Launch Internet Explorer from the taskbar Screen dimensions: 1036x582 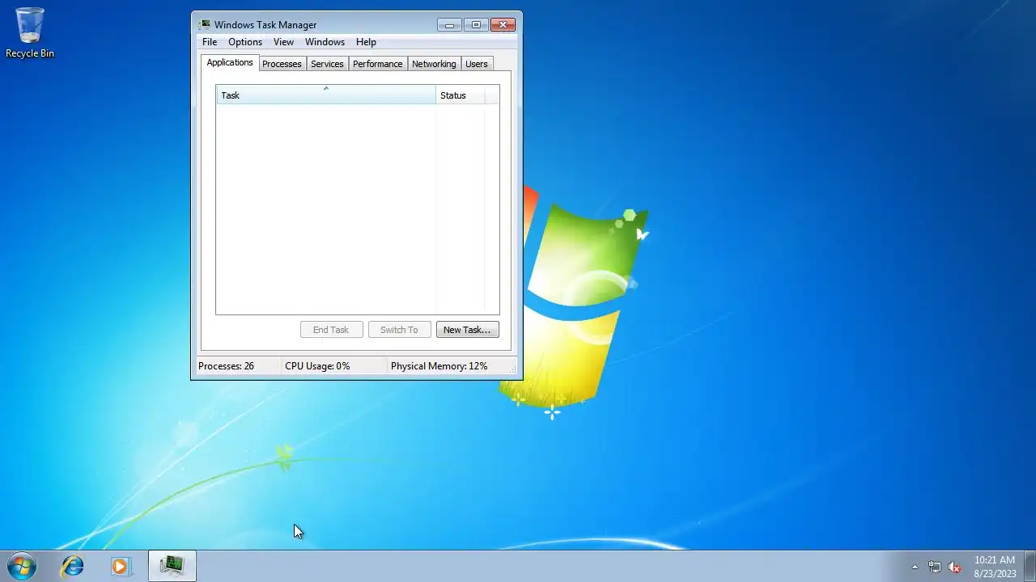coord(72,566)
